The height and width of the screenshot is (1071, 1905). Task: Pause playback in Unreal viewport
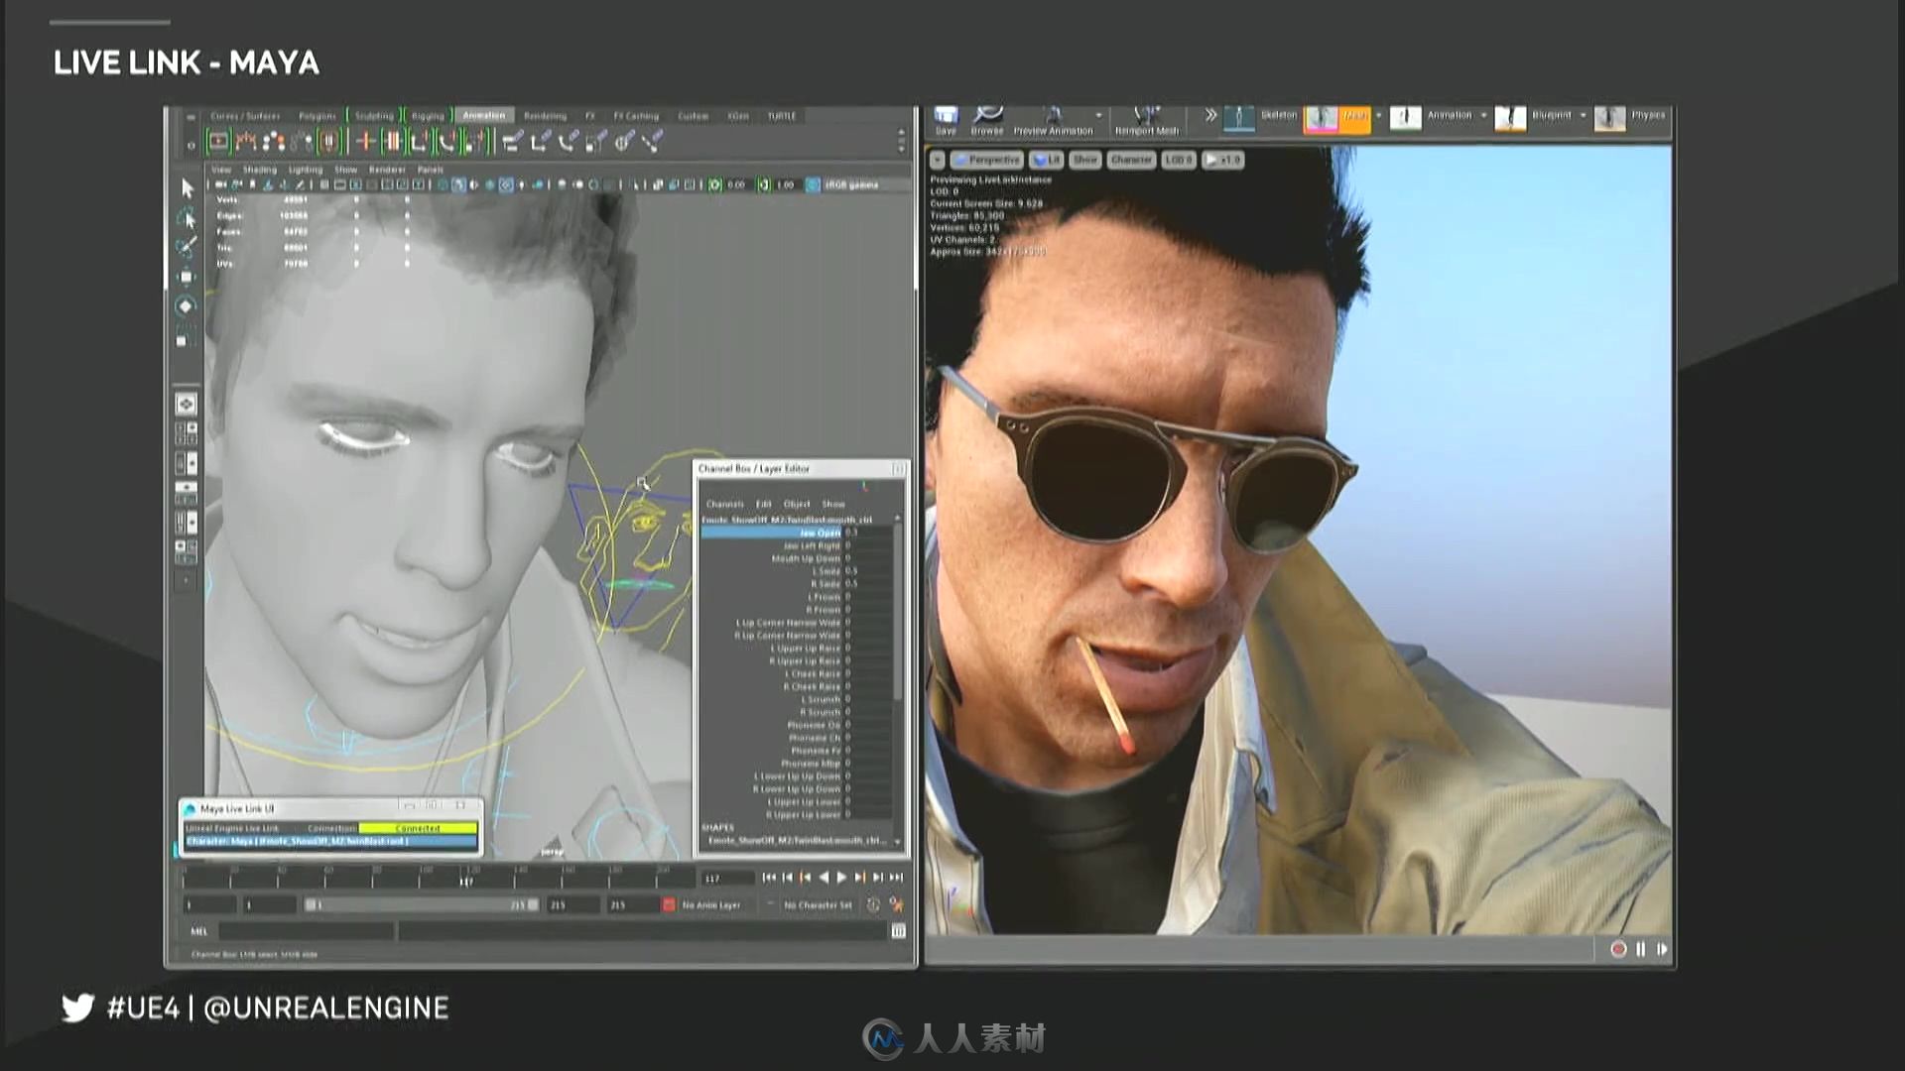[x=1640, y=949]
